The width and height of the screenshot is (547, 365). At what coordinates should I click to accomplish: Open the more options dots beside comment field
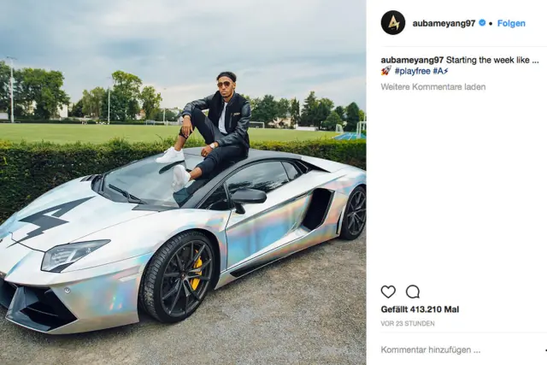point(545,350)
